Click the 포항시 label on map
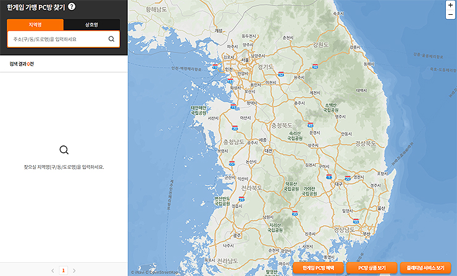The width and height of the screenshot is (457, 276). [382, 174]
